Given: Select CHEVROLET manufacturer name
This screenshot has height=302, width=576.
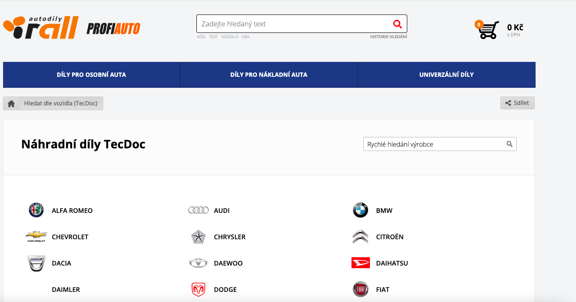Looking at the screenshot, I should [70, 237].
